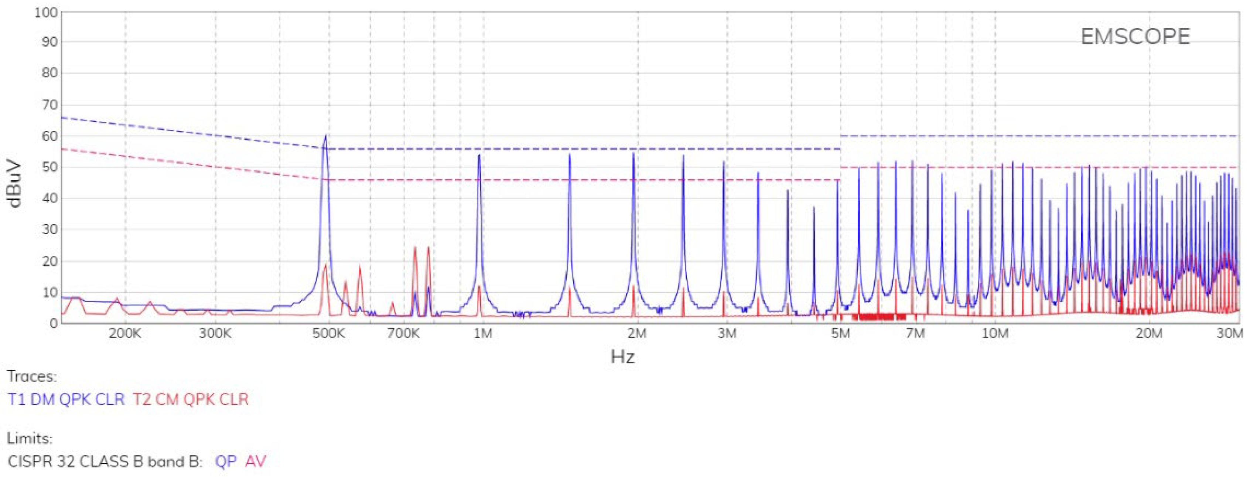This screenshot has width=1250, height=477.
Task: Click the 500K frequency axis label
Action: point(328,334)
